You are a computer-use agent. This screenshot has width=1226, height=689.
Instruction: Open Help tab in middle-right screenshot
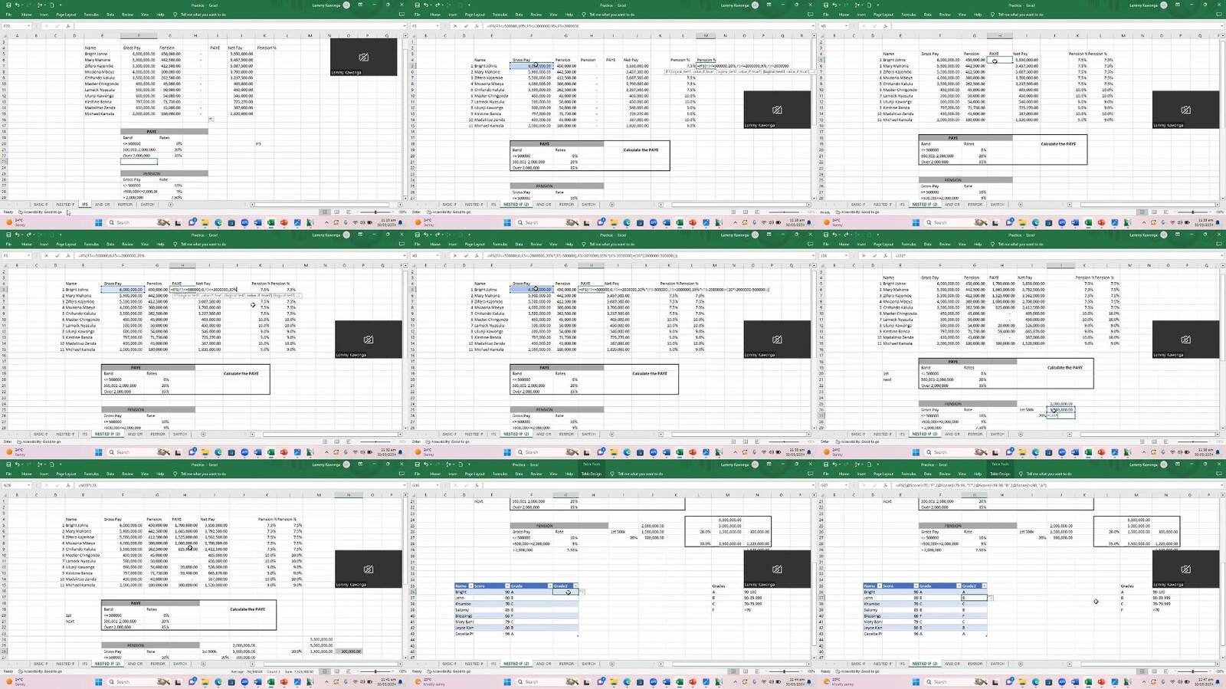tap(978, 244)
